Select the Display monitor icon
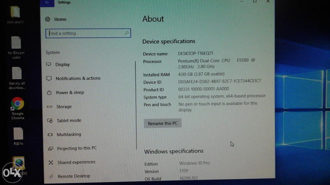This screenshot has height=185, width=330. point(49,64)
